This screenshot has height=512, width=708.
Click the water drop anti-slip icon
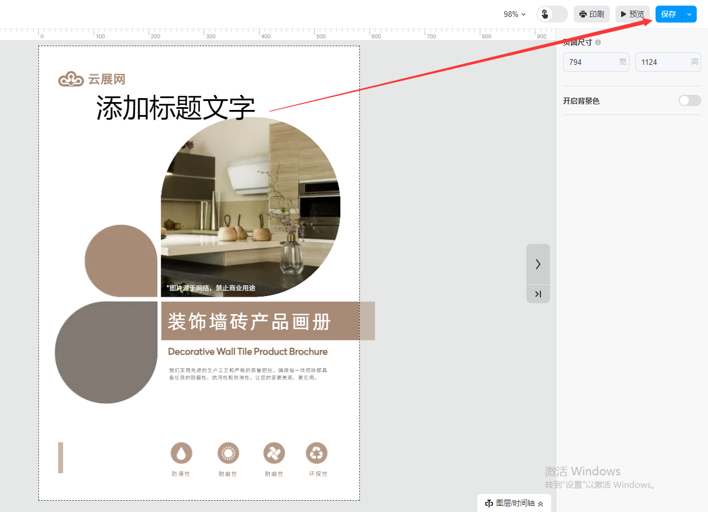point(181,453)
